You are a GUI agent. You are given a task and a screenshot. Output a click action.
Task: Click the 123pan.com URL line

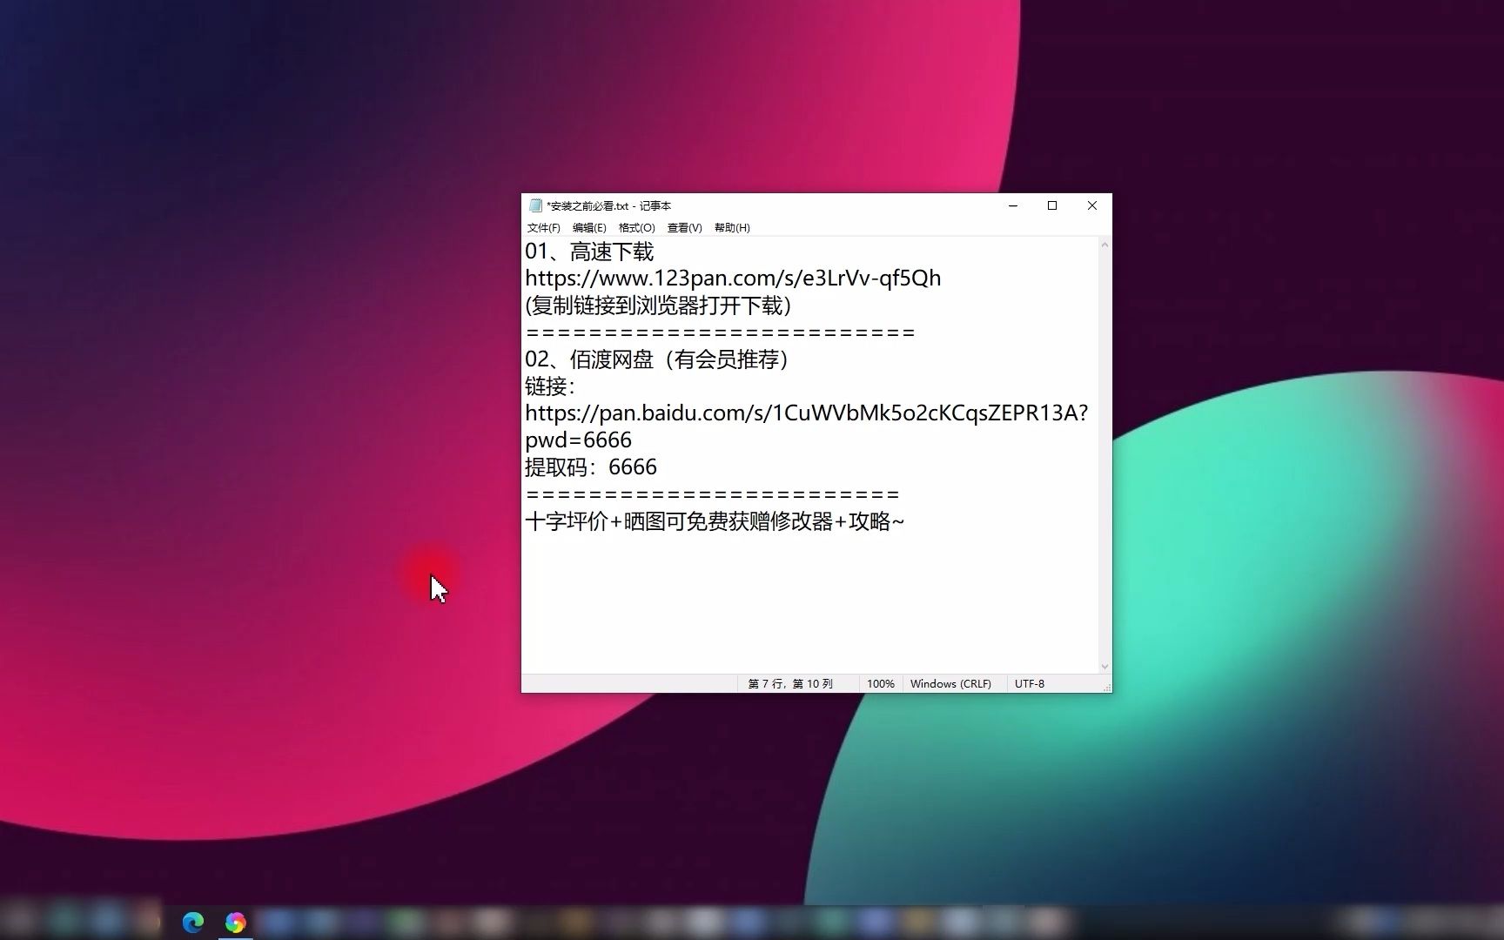pyautogui.click(x=733, y=279)
